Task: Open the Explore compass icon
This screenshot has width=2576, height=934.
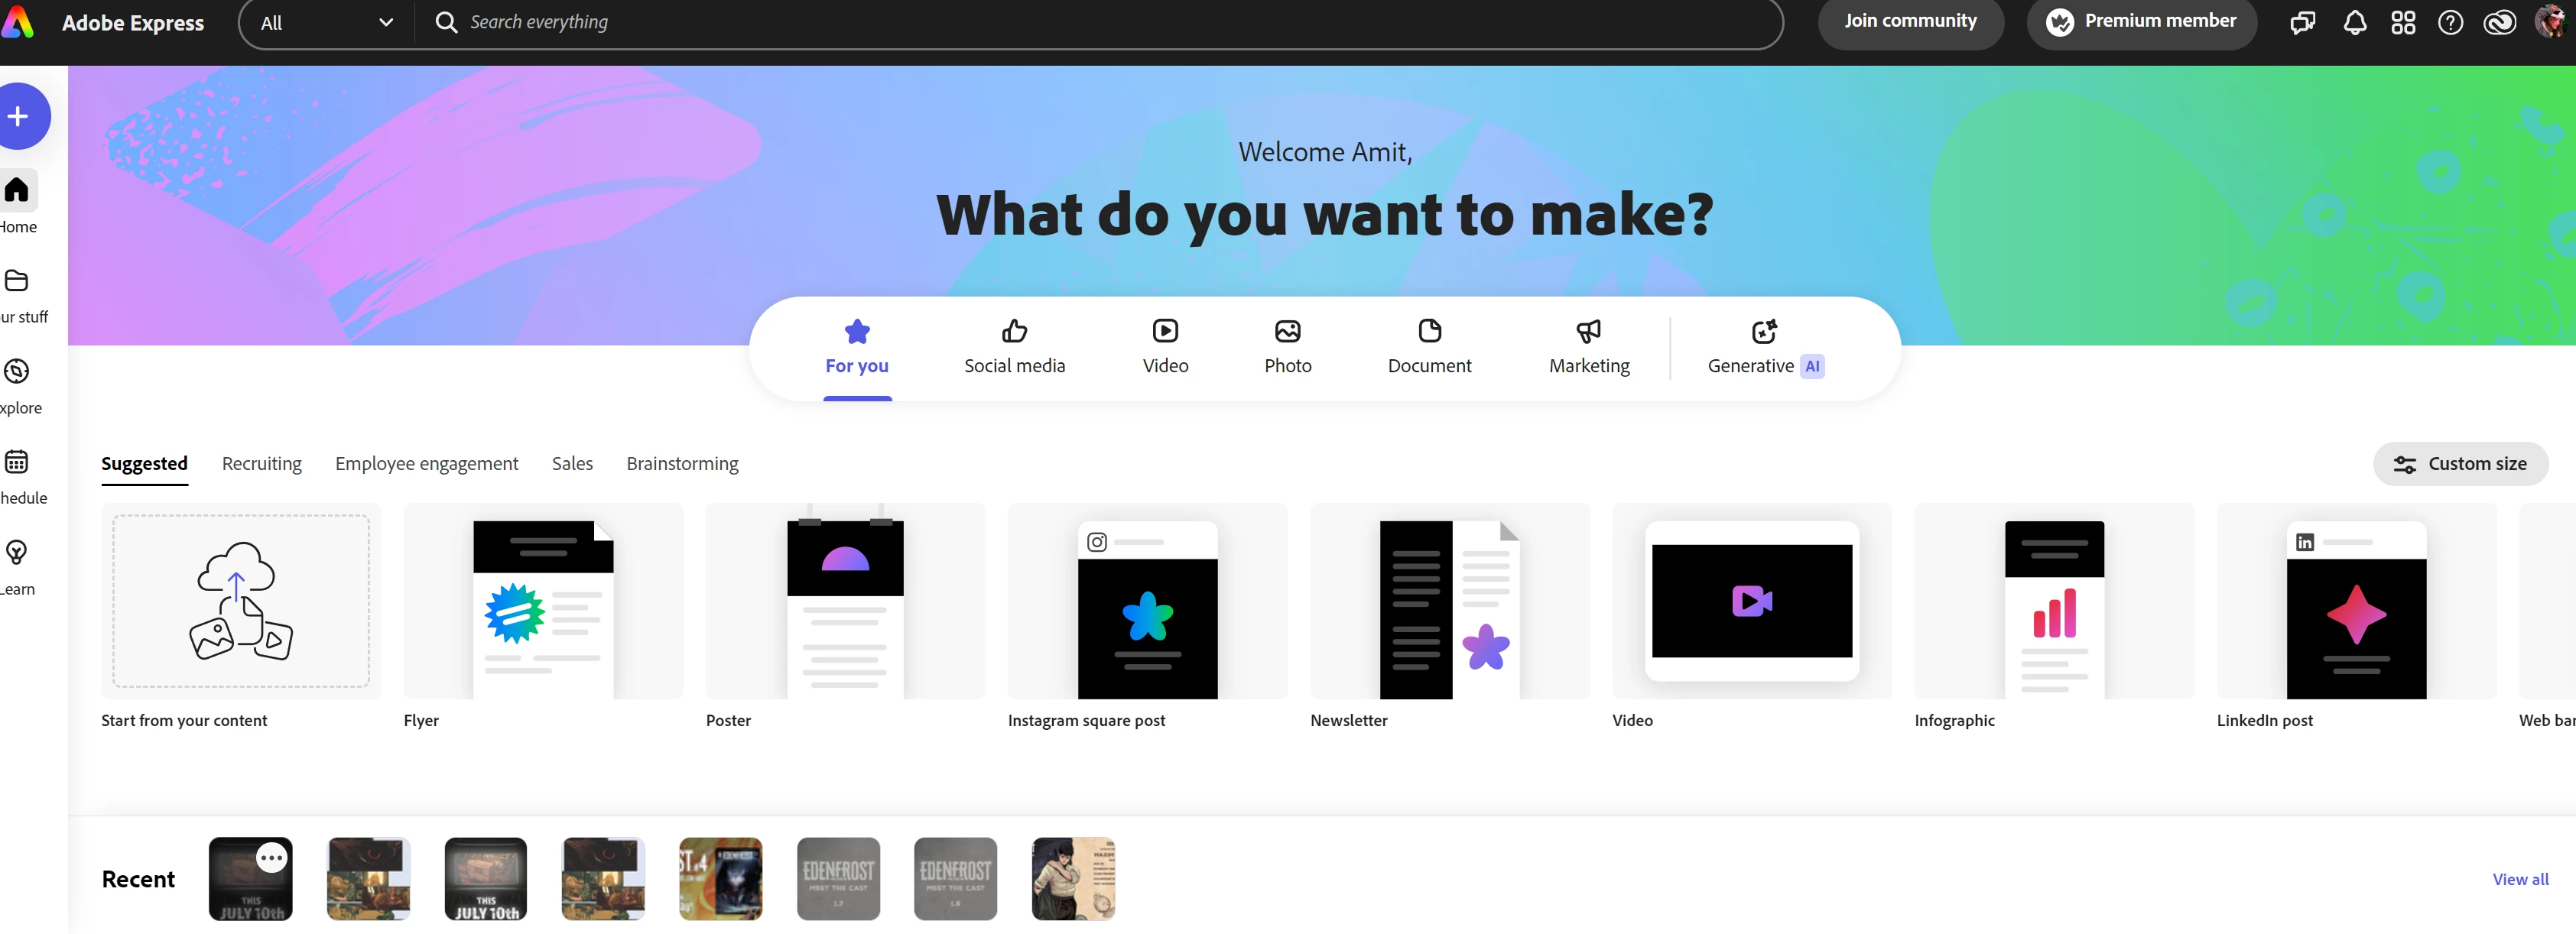Action: click(17, 372)
